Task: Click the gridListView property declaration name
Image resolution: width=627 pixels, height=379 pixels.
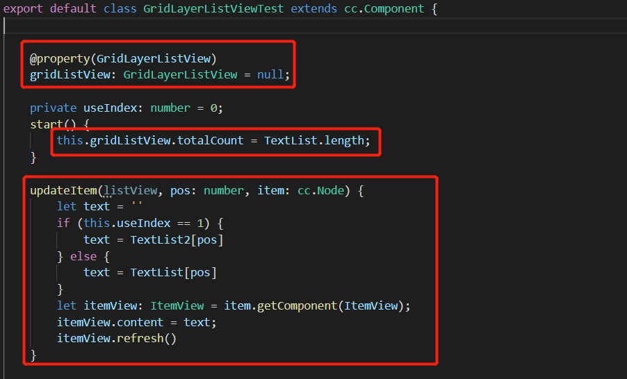Action: pos(70,75)
